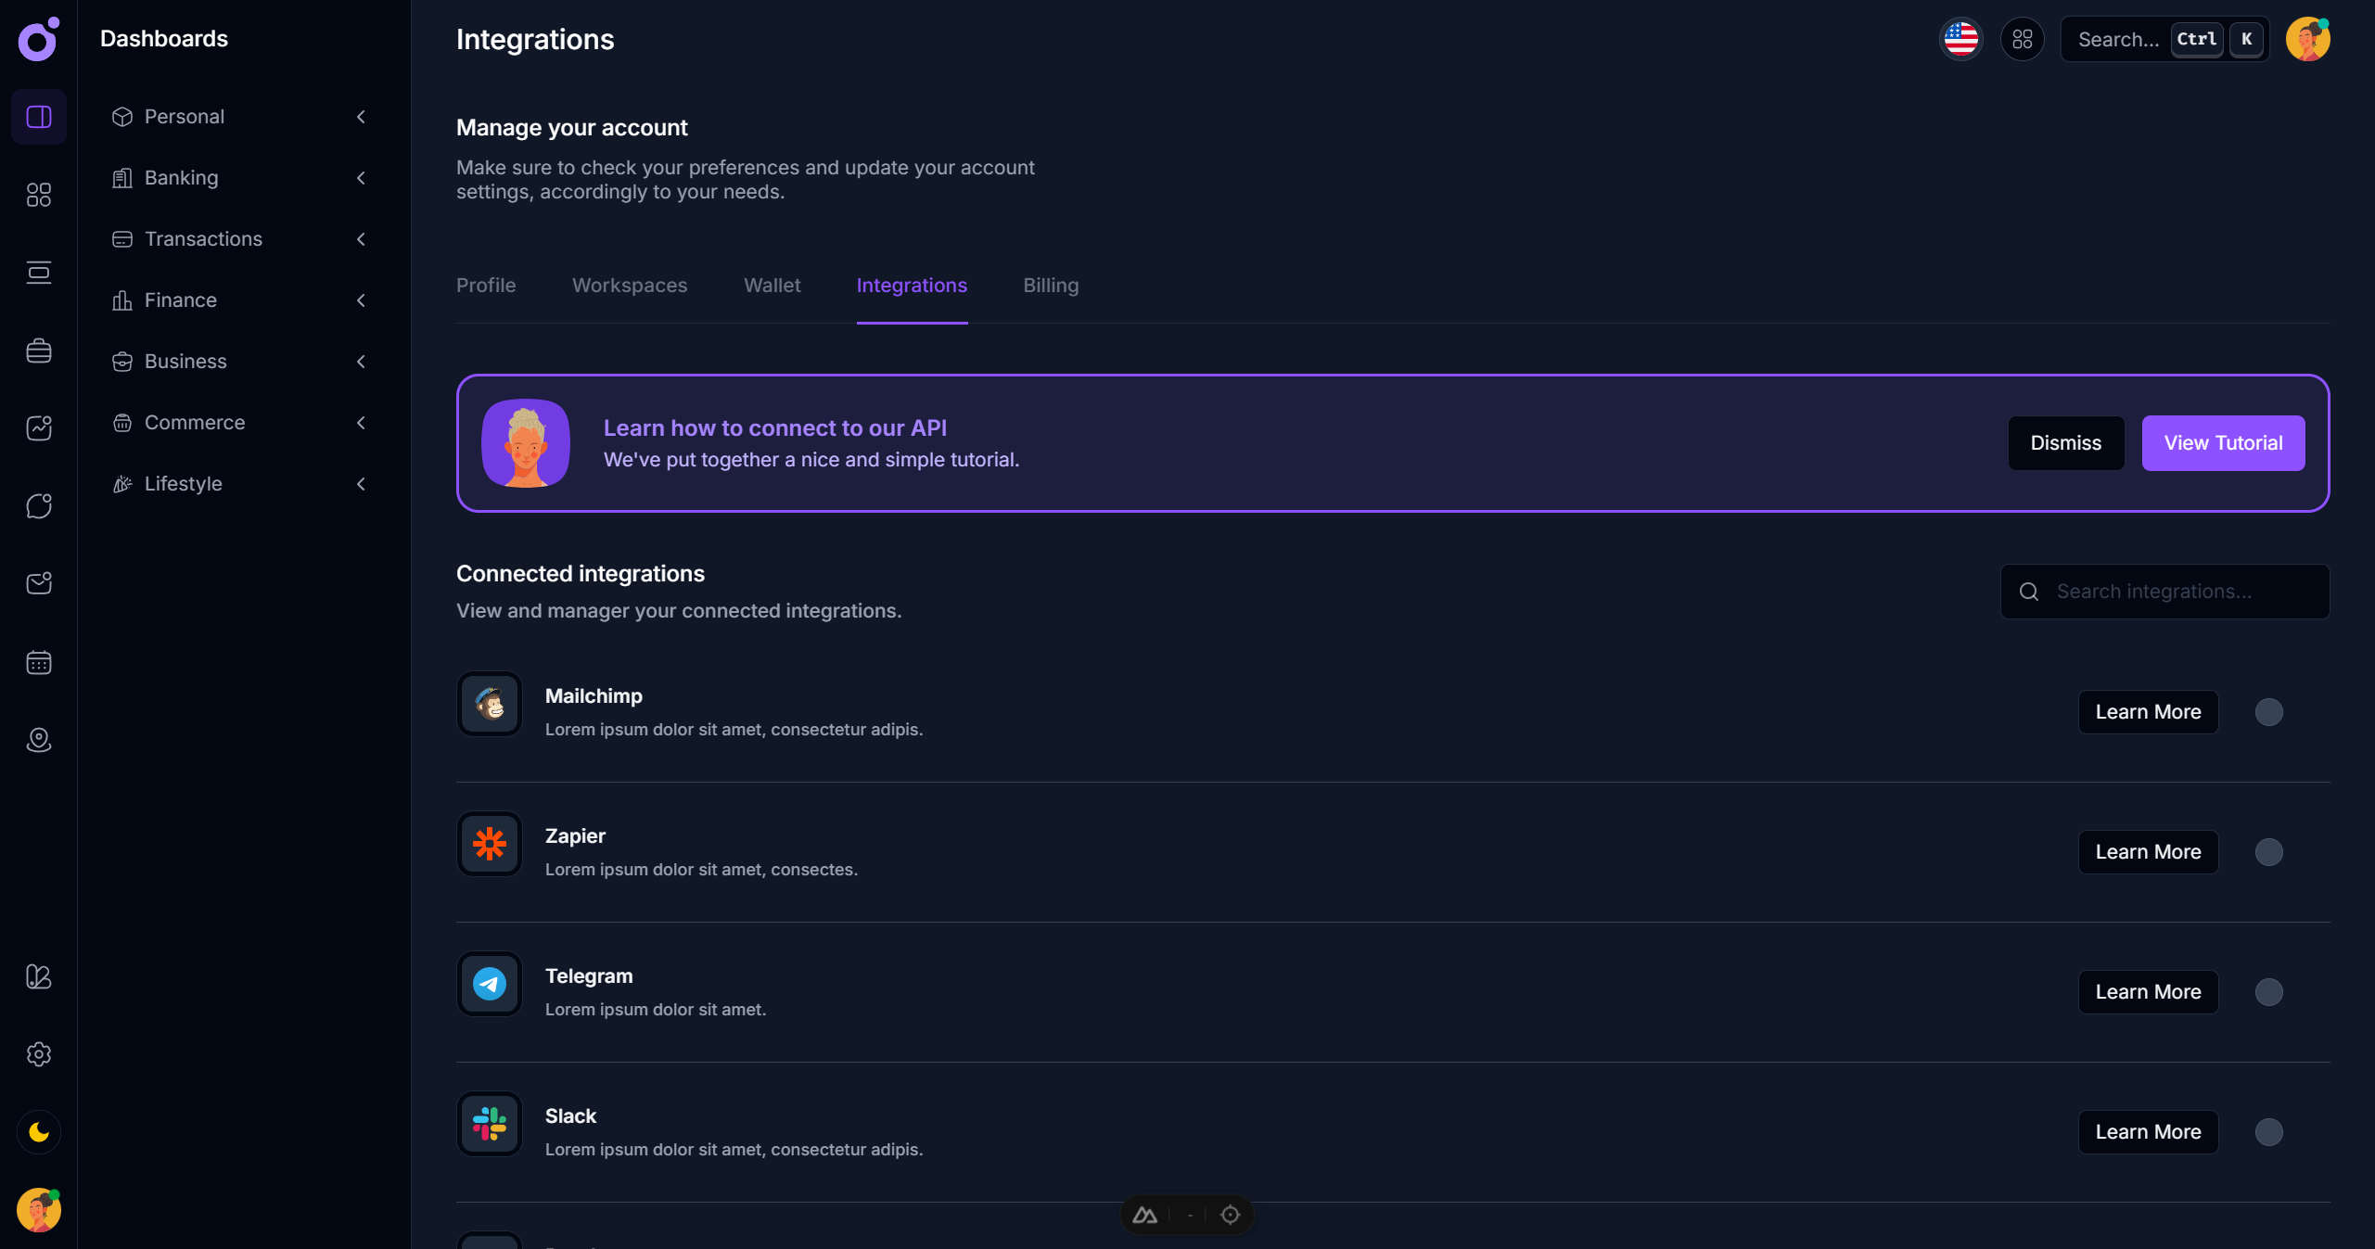The height and width of the screenshot is (1249, 2375).
Task: Click View Tutorial for the API guide
Action: 2223,442
